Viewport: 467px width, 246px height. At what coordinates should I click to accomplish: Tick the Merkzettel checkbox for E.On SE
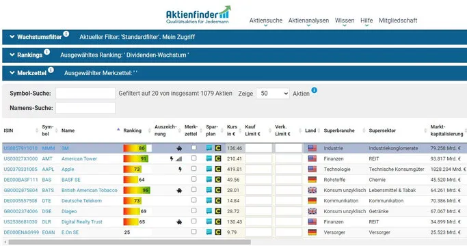click(194, 232)
